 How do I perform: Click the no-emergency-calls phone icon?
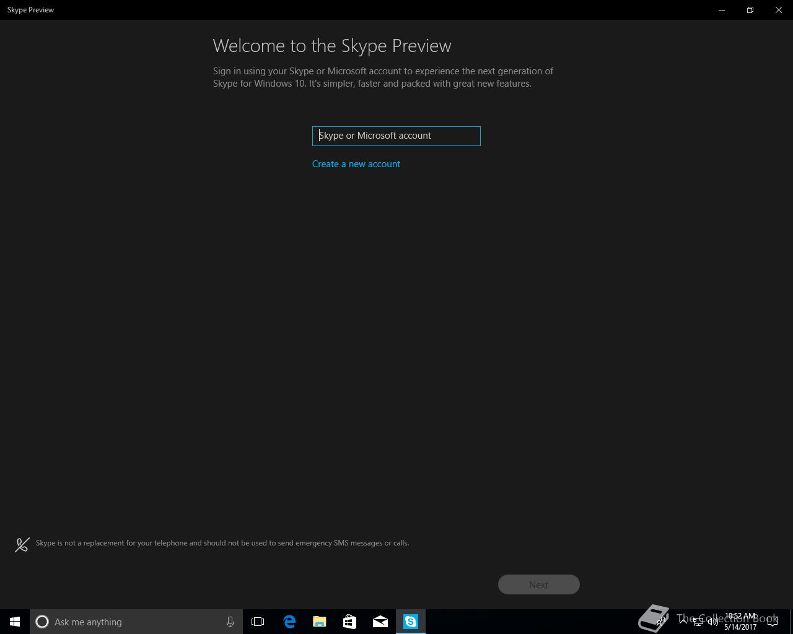click(x=22, y=544)
